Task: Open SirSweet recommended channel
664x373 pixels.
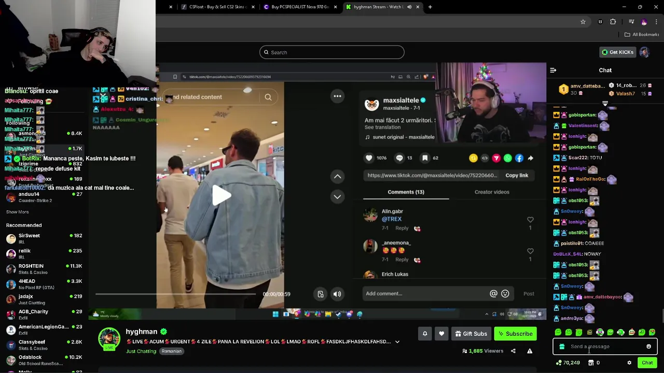Action: click(44, 239)
